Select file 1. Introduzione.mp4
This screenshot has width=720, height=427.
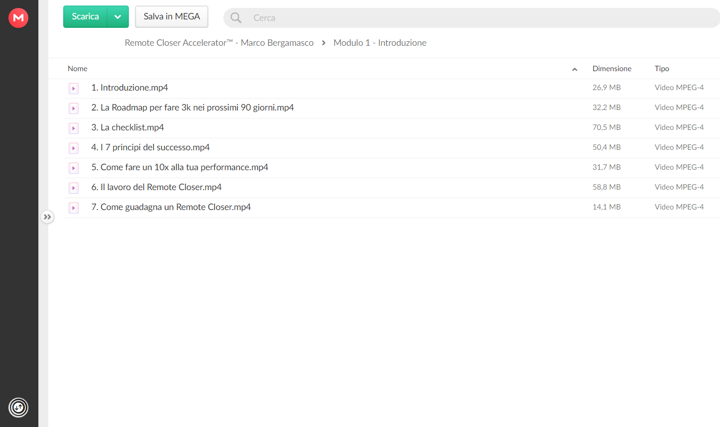click(x=129, y=88)
